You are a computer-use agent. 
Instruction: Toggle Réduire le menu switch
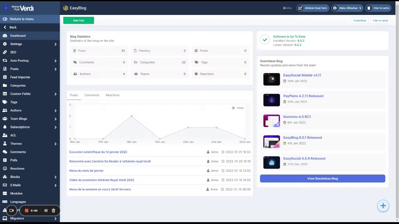click(x=5, y=19)
